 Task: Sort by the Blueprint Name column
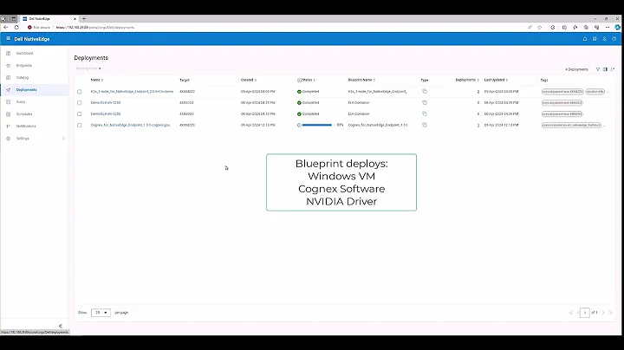click(x=361, y=80)
